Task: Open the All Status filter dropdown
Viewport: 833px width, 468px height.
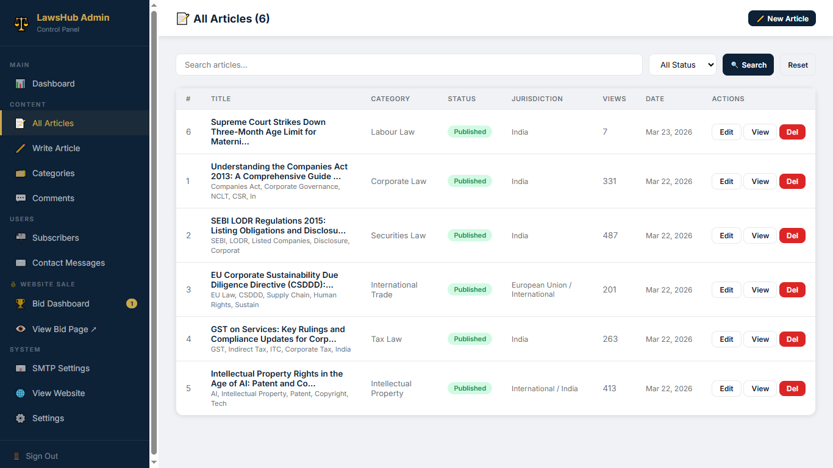Action: pyautogui.click(x=682, y=65)
